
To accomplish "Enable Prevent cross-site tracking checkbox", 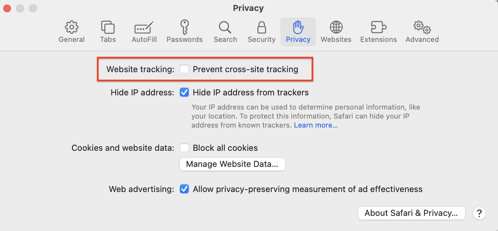I will (184, 69).
